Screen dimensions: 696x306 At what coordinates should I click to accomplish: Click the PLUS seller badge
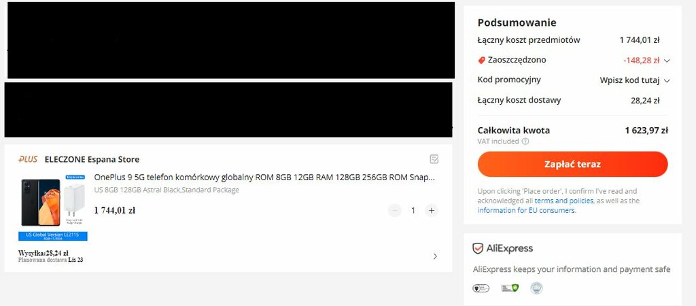[x=28, y=159]
